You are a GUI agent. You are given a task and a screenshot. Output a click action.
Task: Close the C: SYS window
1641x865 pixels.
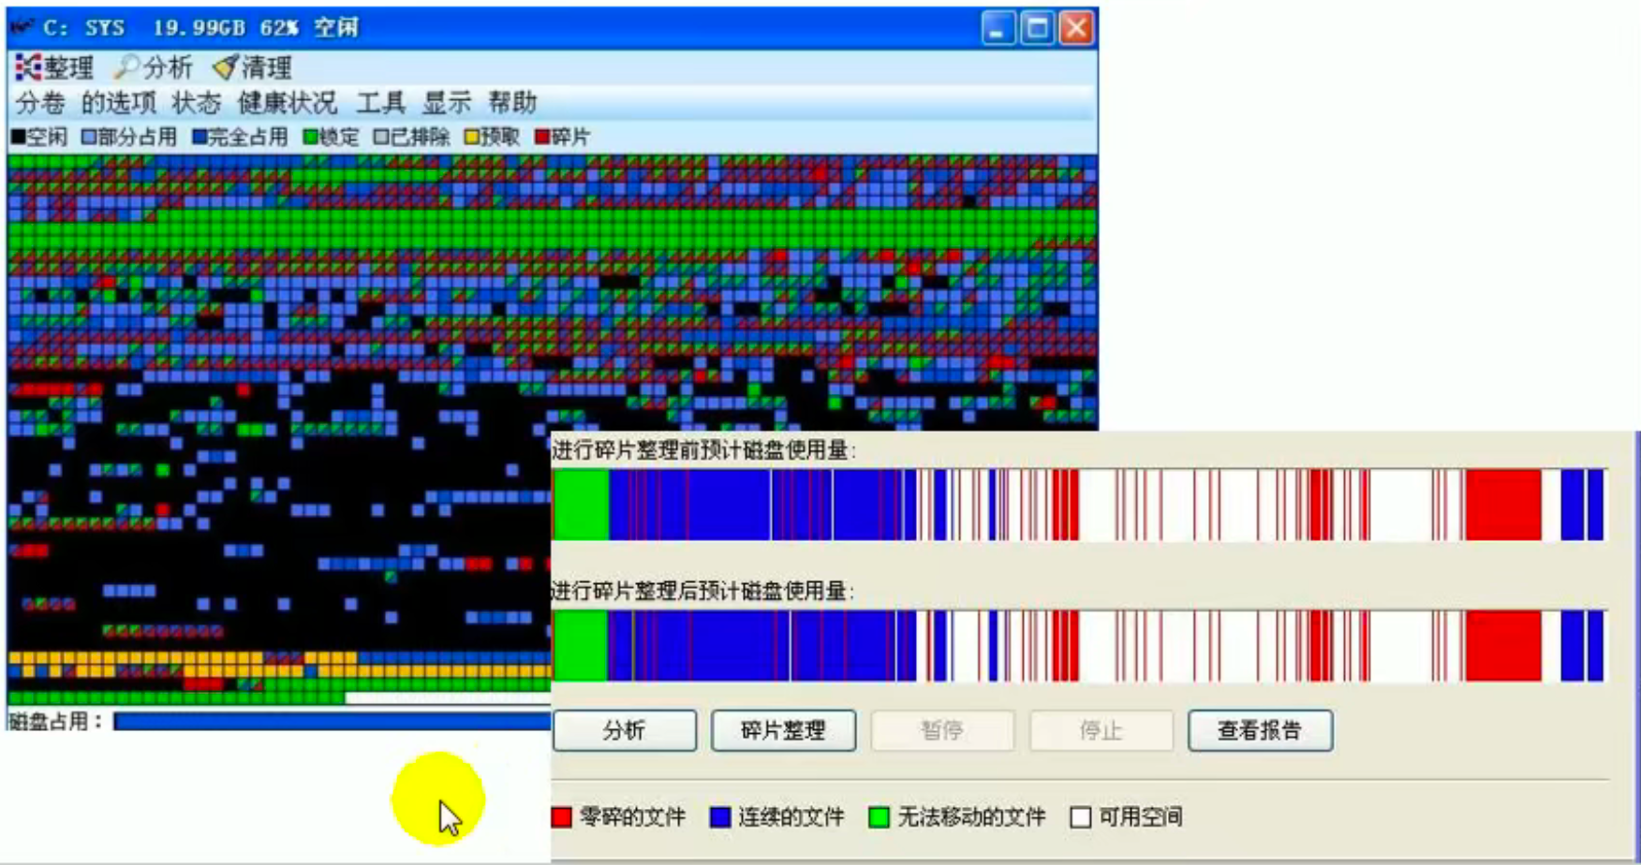[x=1076, y=28]
